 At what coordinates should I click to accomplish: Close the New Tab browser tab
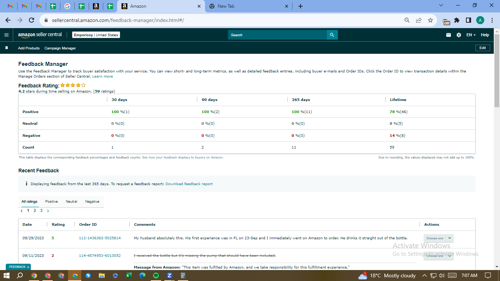(x=286, y=6)
